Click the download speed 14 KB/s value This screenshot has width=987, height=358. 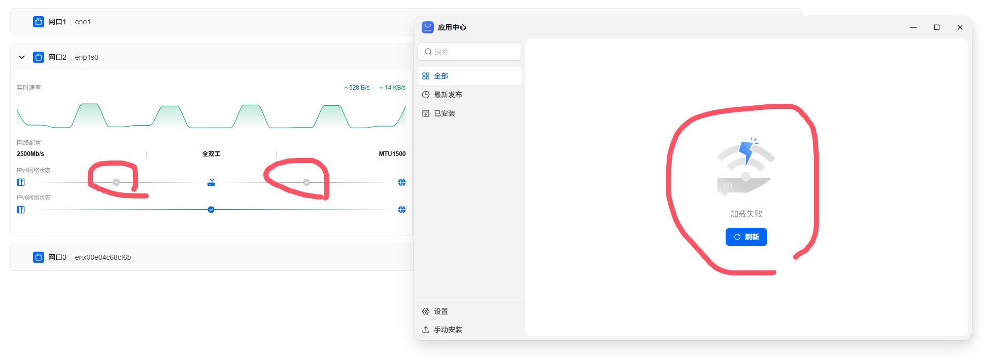point(392,88)
